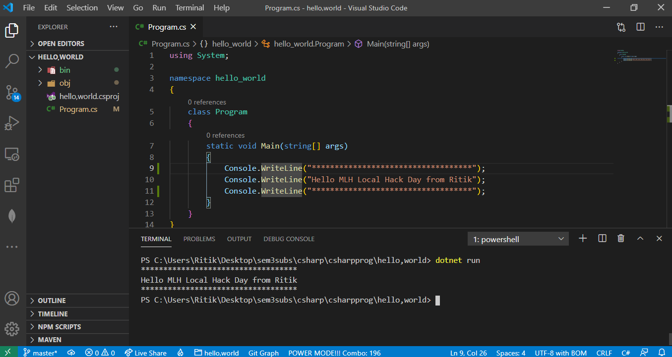Click the flame icon in status bar
Viewport: 672px width, 357px height.
[x=181, y=353]
